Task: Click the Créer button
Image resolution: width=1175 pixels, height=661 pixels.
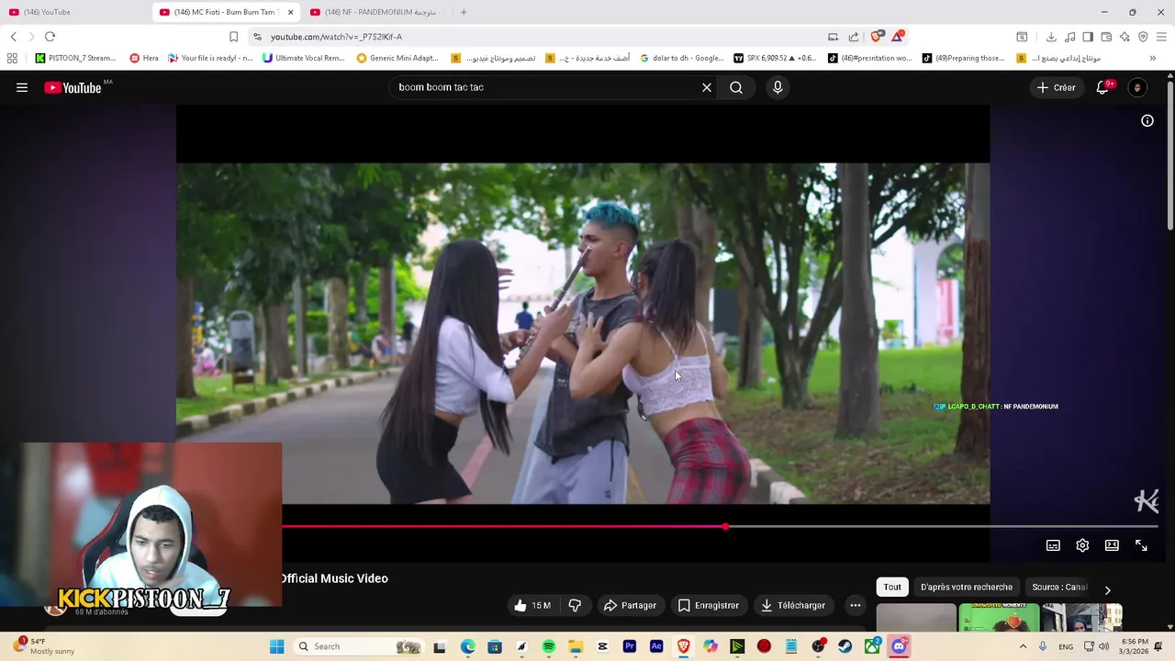Action: tap(1057, 87)
